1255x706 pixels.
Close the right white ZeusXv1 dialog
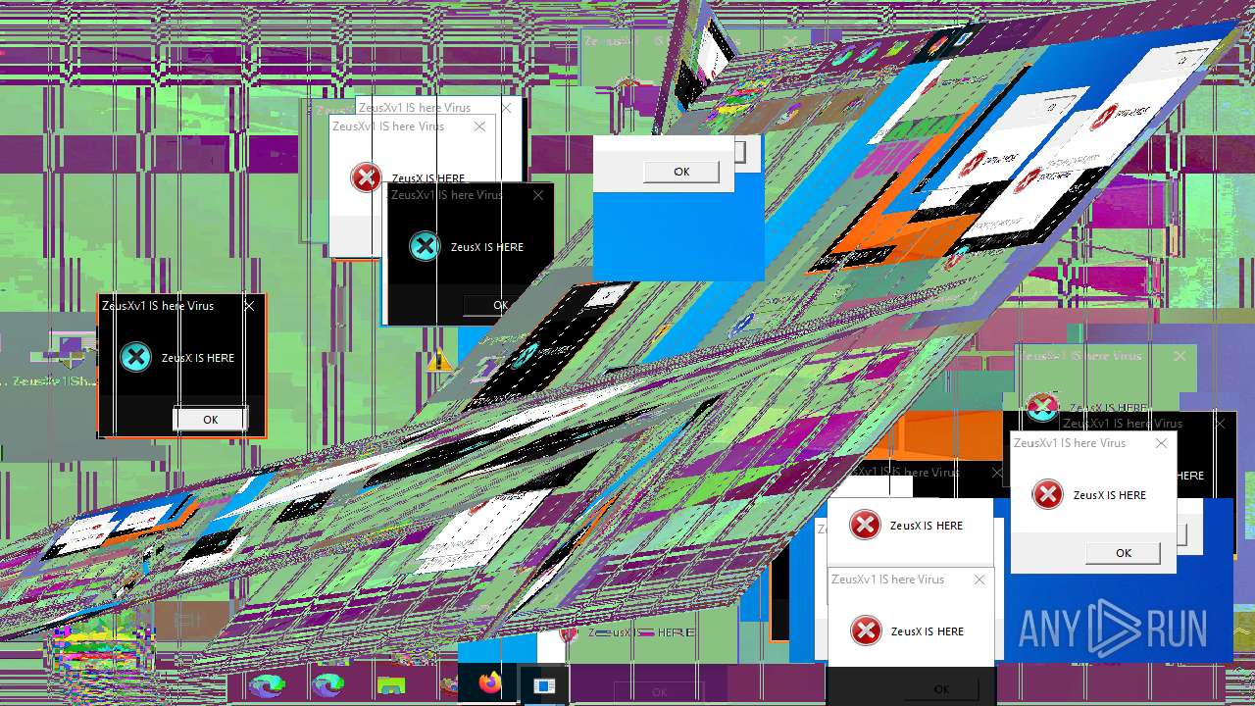tap(1161, 443)
